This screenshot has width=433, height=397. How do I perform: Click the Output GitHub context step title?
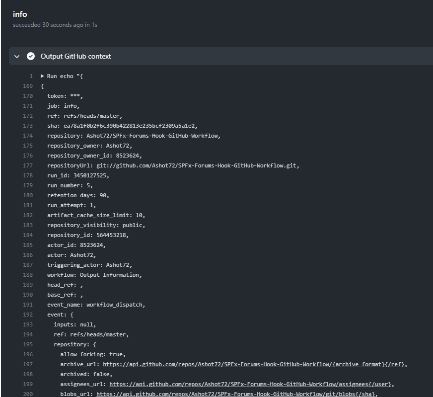click(x=75, y=57)
